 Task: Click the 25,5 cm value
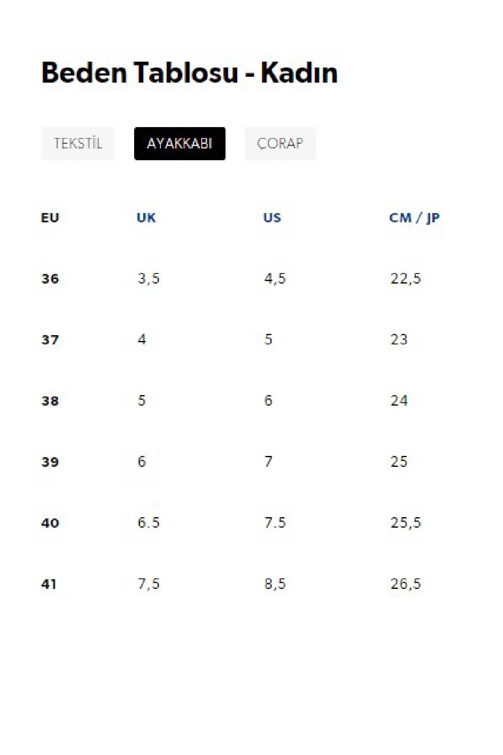click(406, 523)
